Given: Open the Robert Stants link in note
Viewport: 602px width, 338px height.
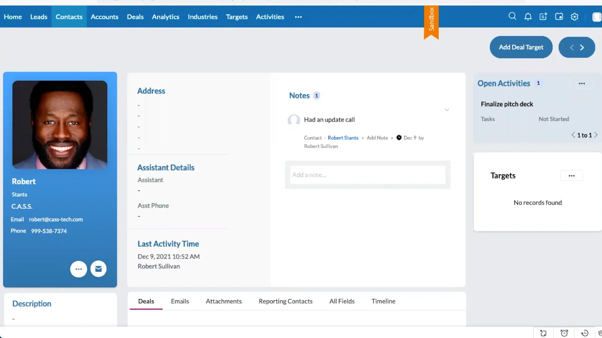Looking at the screenshot, I should (x=343, y=138).
